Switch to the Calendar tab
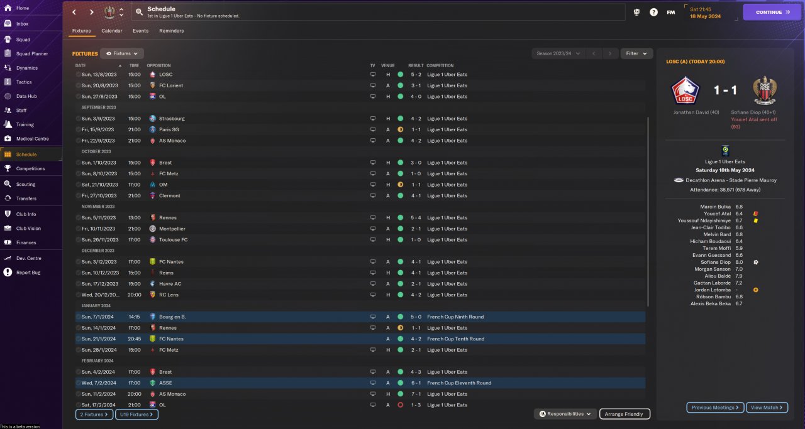The width and height of the screenshot is (805, 429). point(112,31)
